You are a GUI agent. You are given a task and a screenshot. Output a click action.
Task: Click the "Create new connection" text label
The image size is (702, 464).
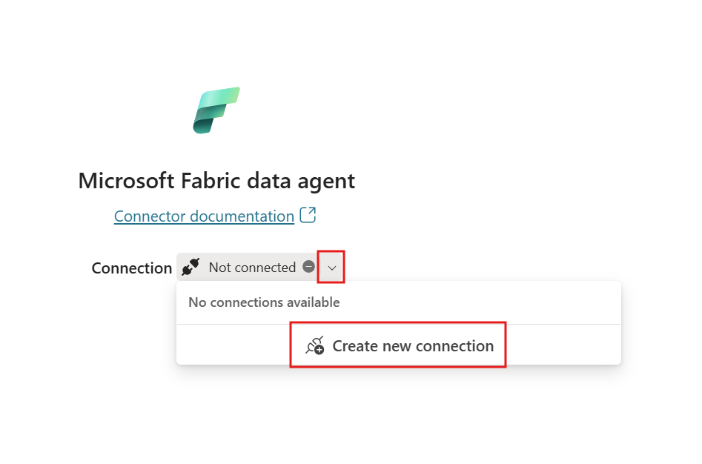pyautogui.click(x=413, y=345)
